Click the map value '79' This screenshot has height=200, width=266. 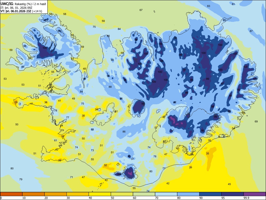tap(21, 179)
